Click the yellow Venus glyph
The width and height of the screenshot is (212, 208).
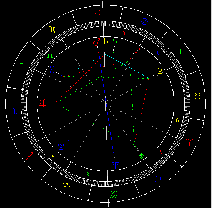click(160, 71)
